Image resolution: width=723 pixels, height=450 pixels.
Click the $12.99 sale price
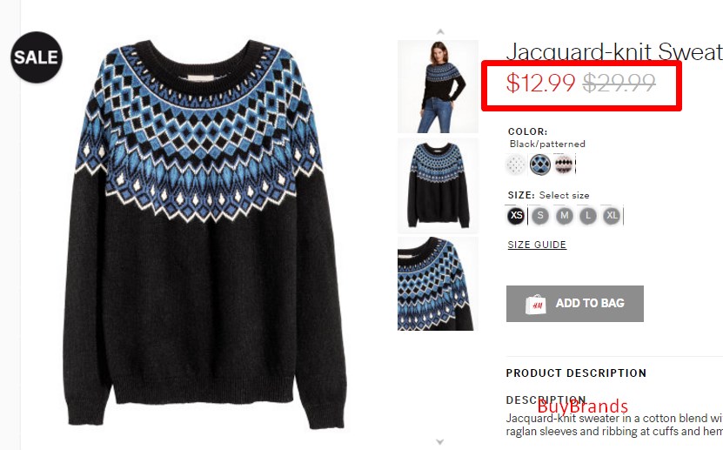click(x=540, y=83)
